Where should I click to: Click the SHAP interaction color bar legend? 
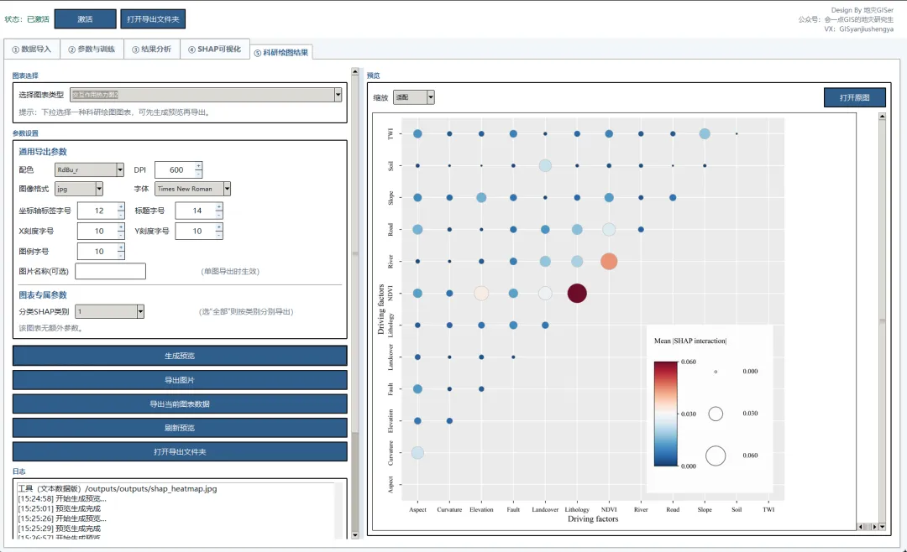pyautogui.click(x=665, y=414)
